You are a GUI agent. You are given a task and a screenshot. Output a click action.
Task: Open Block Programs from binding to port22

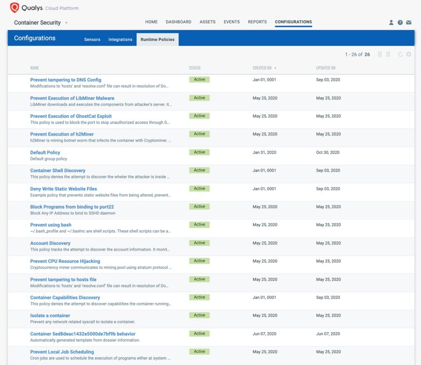pos(72,207)
